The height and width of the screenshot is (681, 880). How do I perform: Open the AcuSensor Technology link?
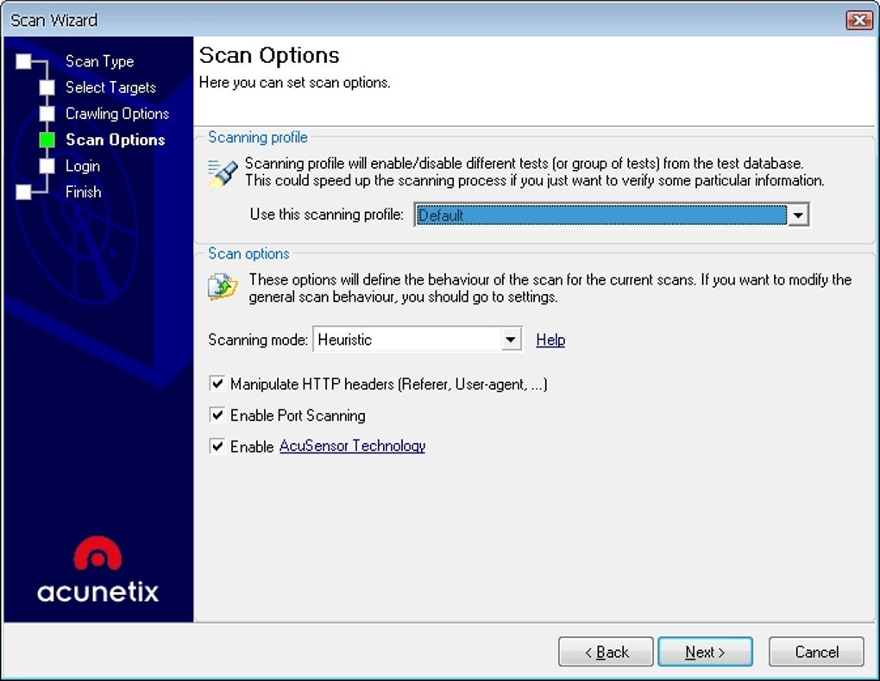pyautogui.click(x=352, y=446)
